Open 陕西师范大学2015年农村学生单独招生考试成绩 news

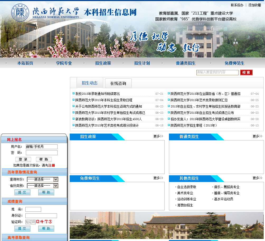point(110,113)
